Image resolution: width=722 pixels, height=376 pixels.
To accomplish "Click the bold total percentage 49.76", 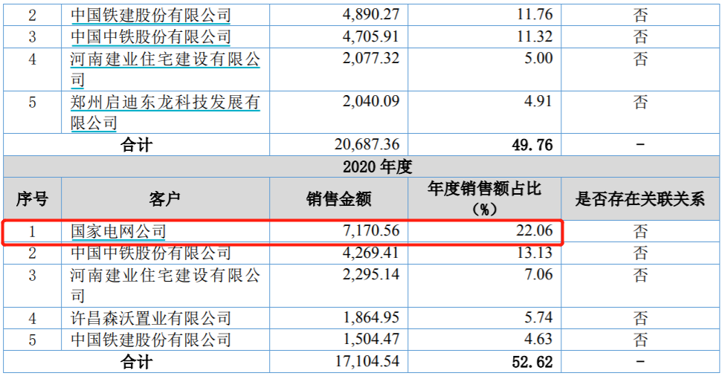I will coord(532,145).
